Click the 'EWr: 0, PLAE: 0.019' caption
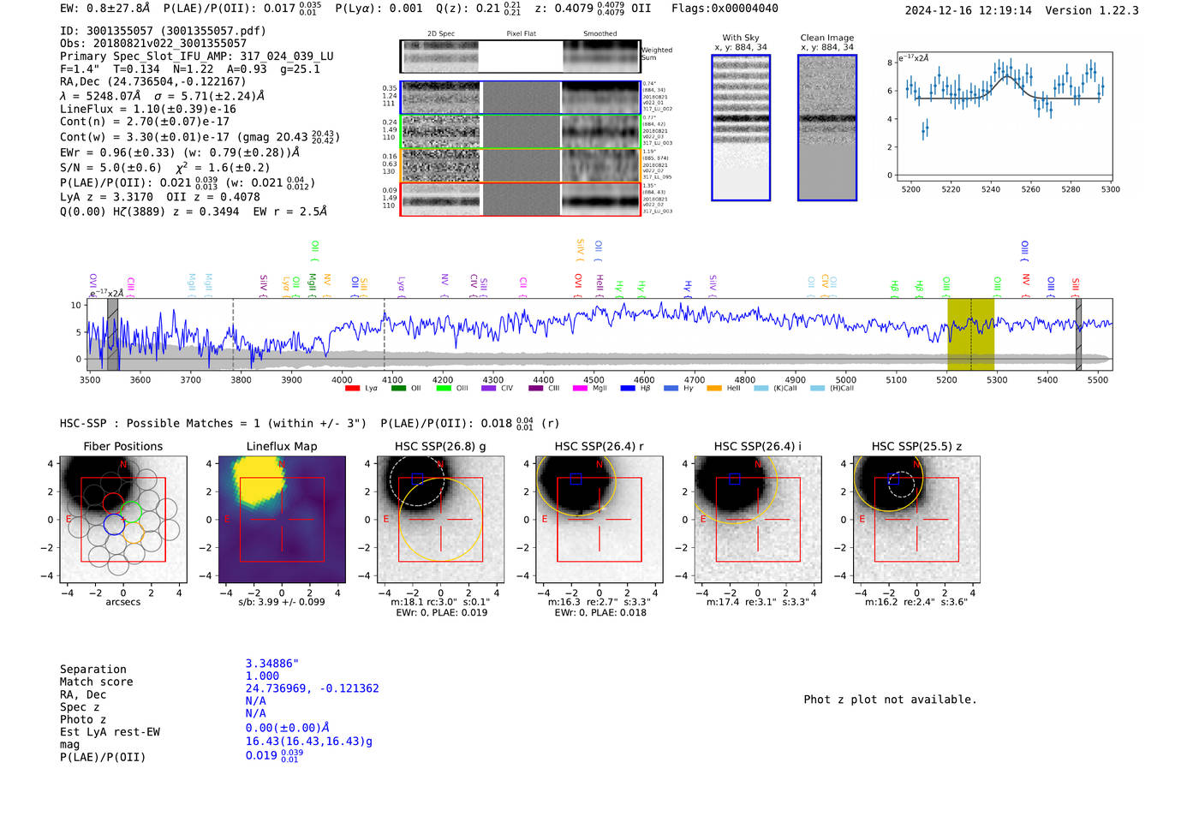Screen dimensions: 1199x816 (x=441, y=612)
